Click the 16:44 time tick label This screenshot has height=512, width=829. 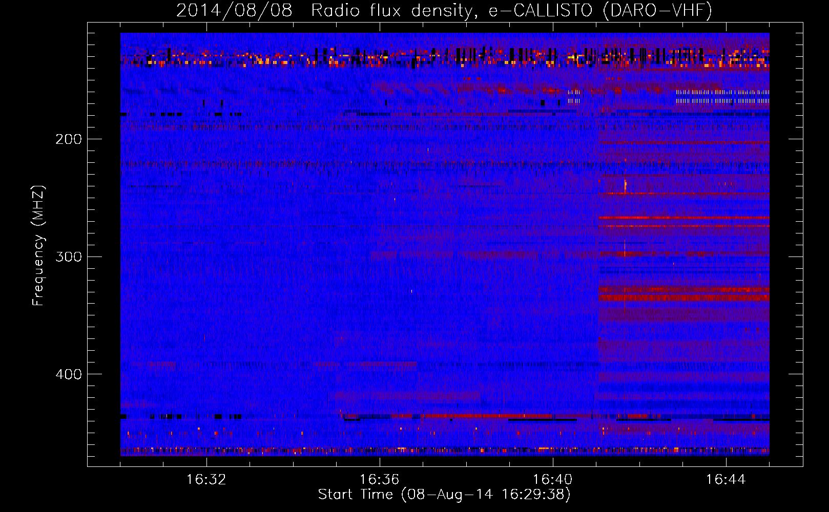tap(726, 480)
